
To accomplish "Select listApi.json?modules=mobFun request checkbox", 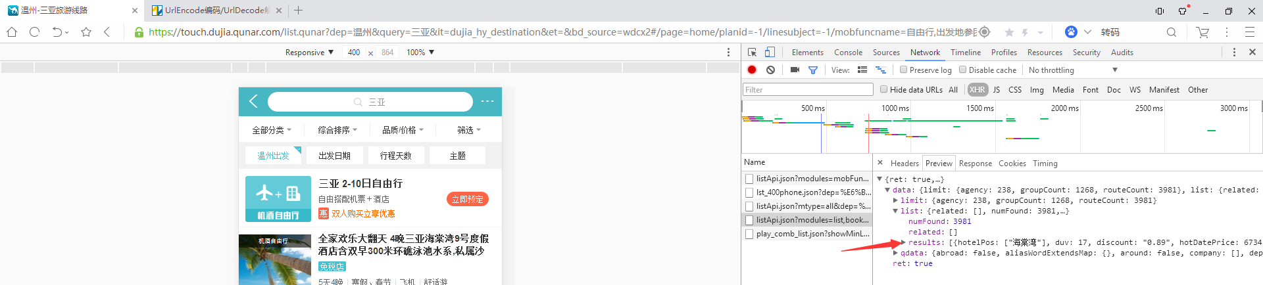I will (x=749, y=179).
